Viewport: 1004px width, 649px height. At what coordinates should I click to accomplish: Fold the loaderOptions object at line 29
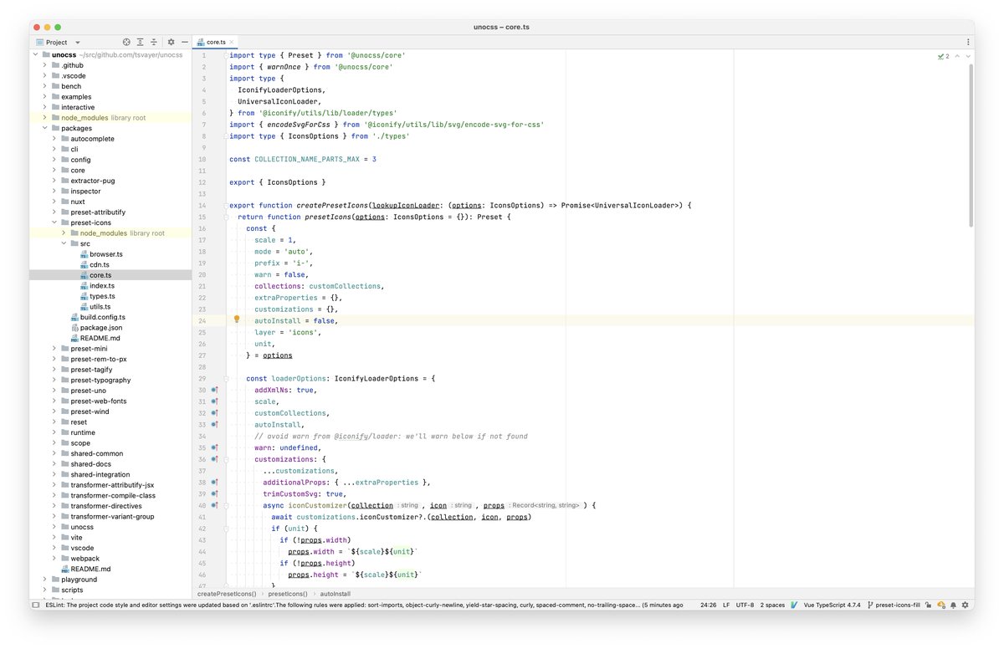(x=226, y=378)
